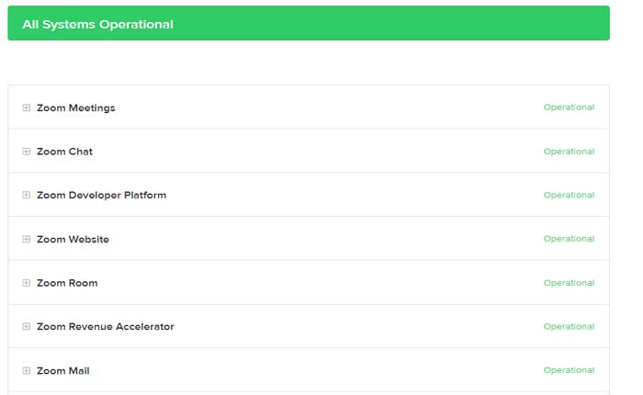The height and width of the screenshot is (395, 643).
Task: Expand the Zoom Meetings component group
Action: 27,107
